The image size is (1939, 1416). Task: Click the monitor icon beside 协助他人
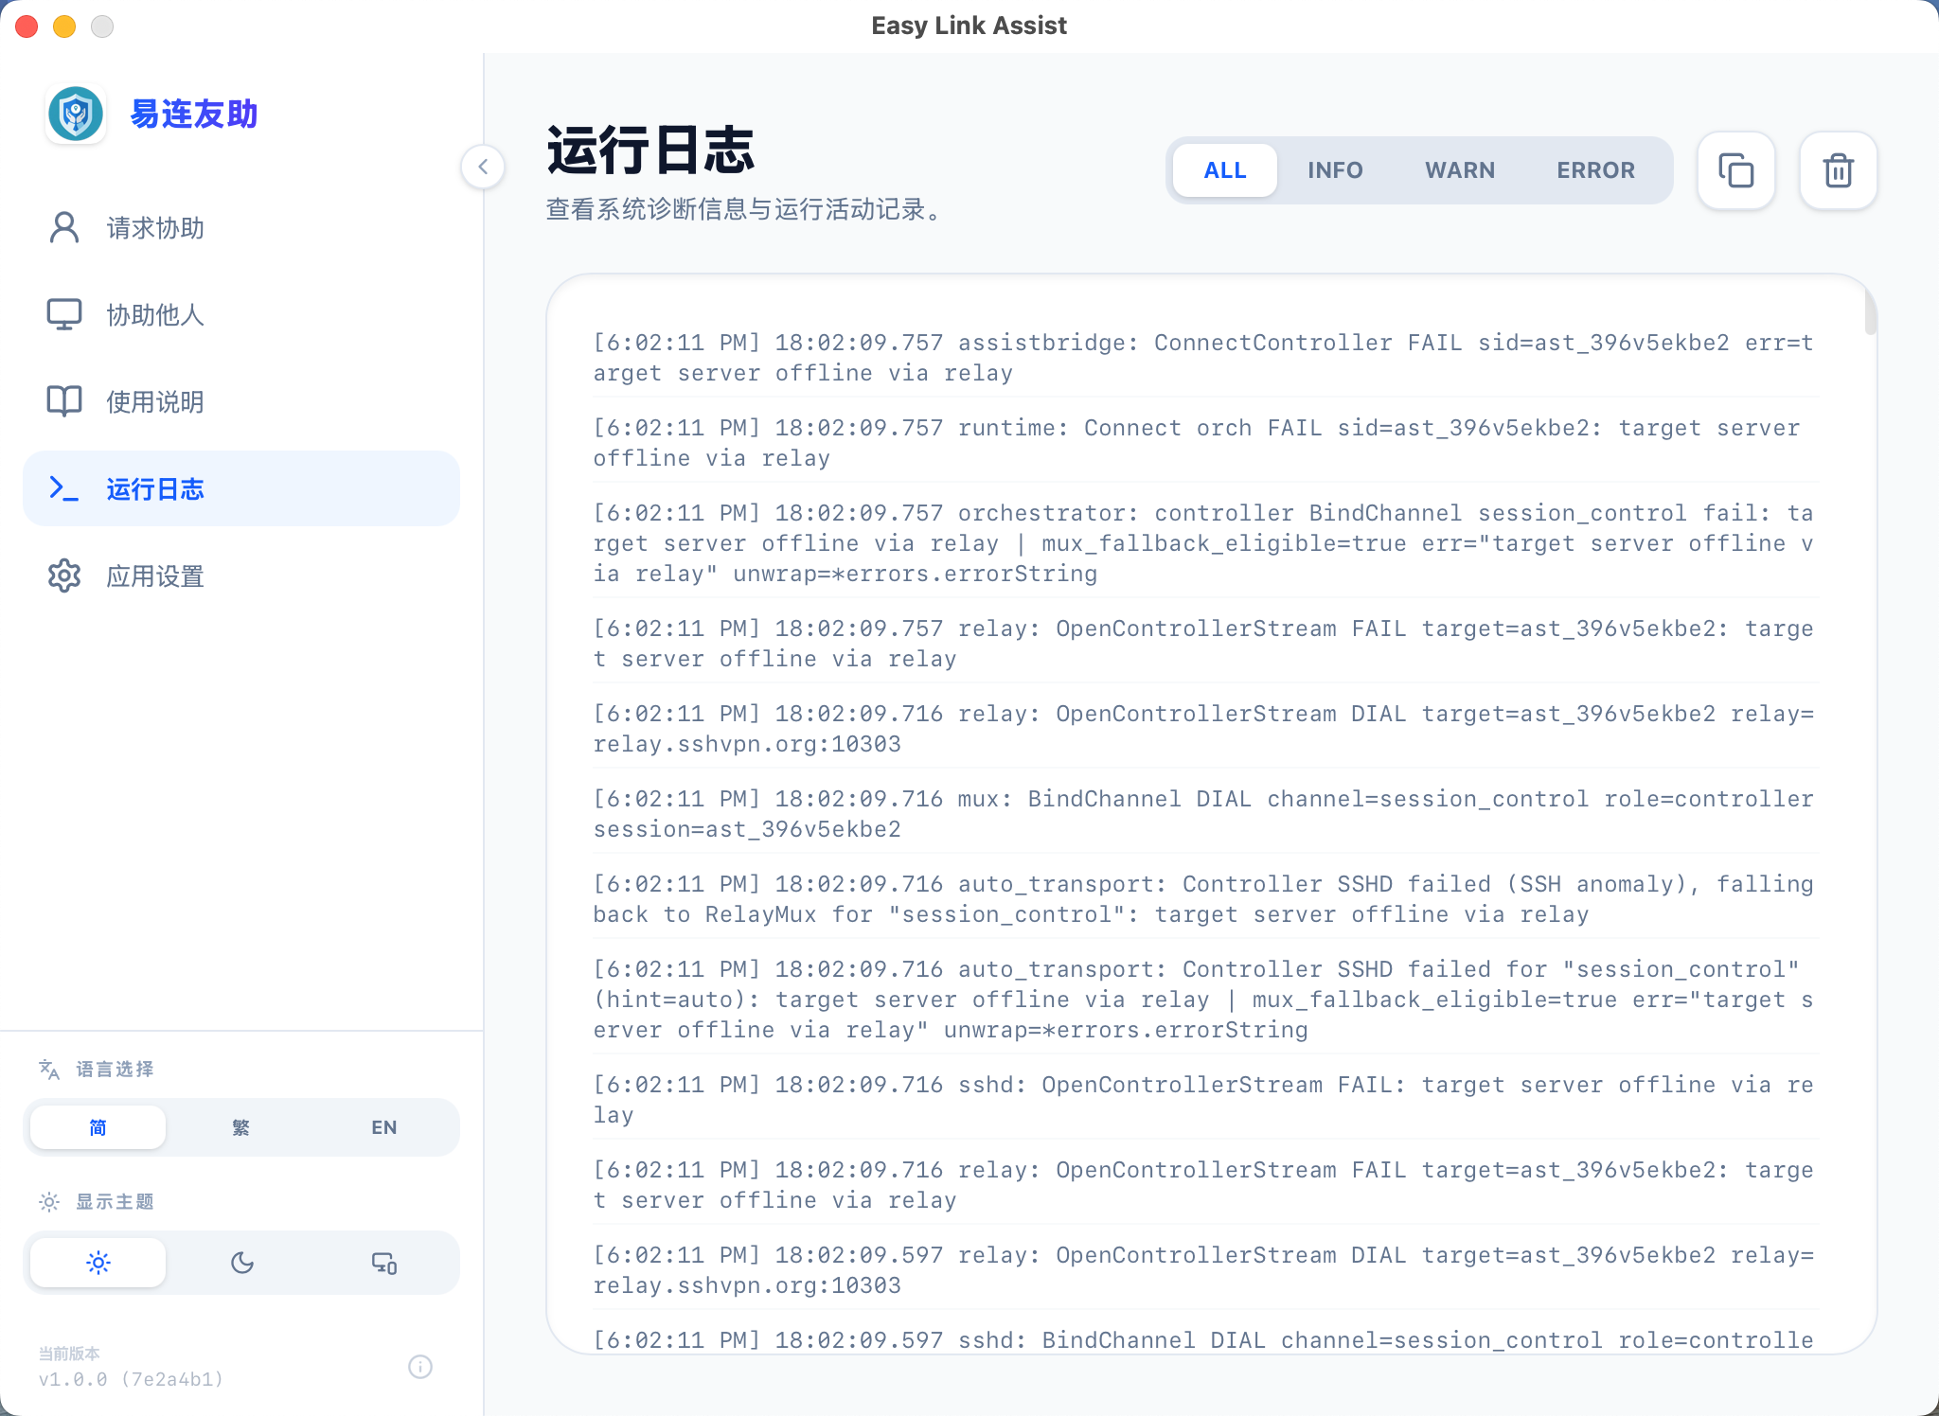point(64,315)
